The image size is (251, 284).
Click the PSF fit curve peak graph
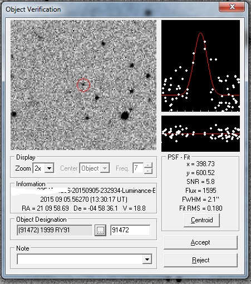click(200, 66)
